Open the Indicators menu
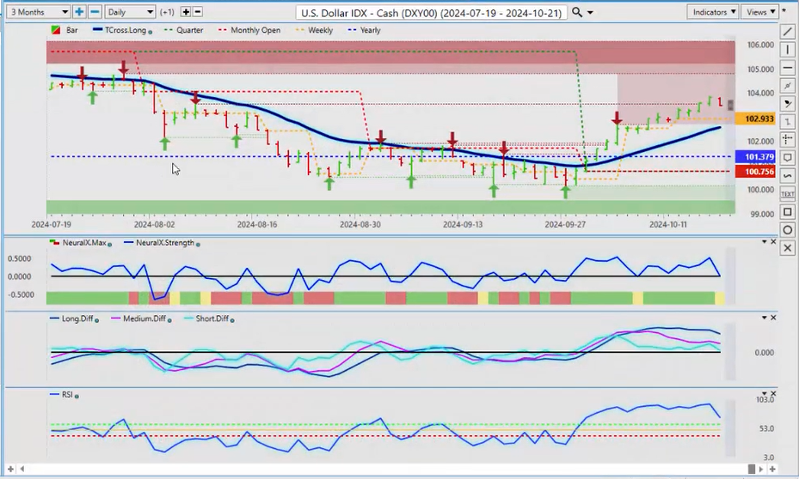 pos(714,12)
